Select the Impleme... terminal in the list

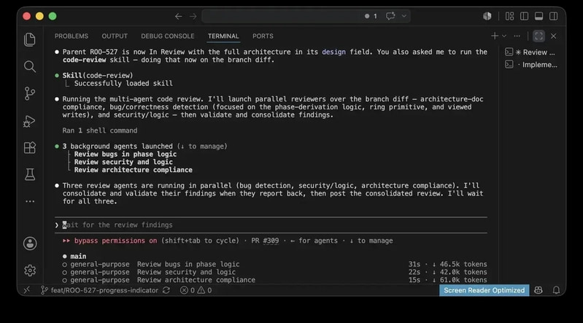pos(531,65)
